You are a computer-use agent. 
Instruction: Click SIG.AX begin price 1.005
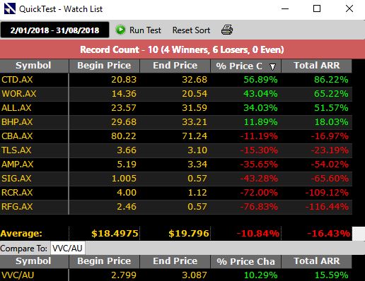pos(124,179)
